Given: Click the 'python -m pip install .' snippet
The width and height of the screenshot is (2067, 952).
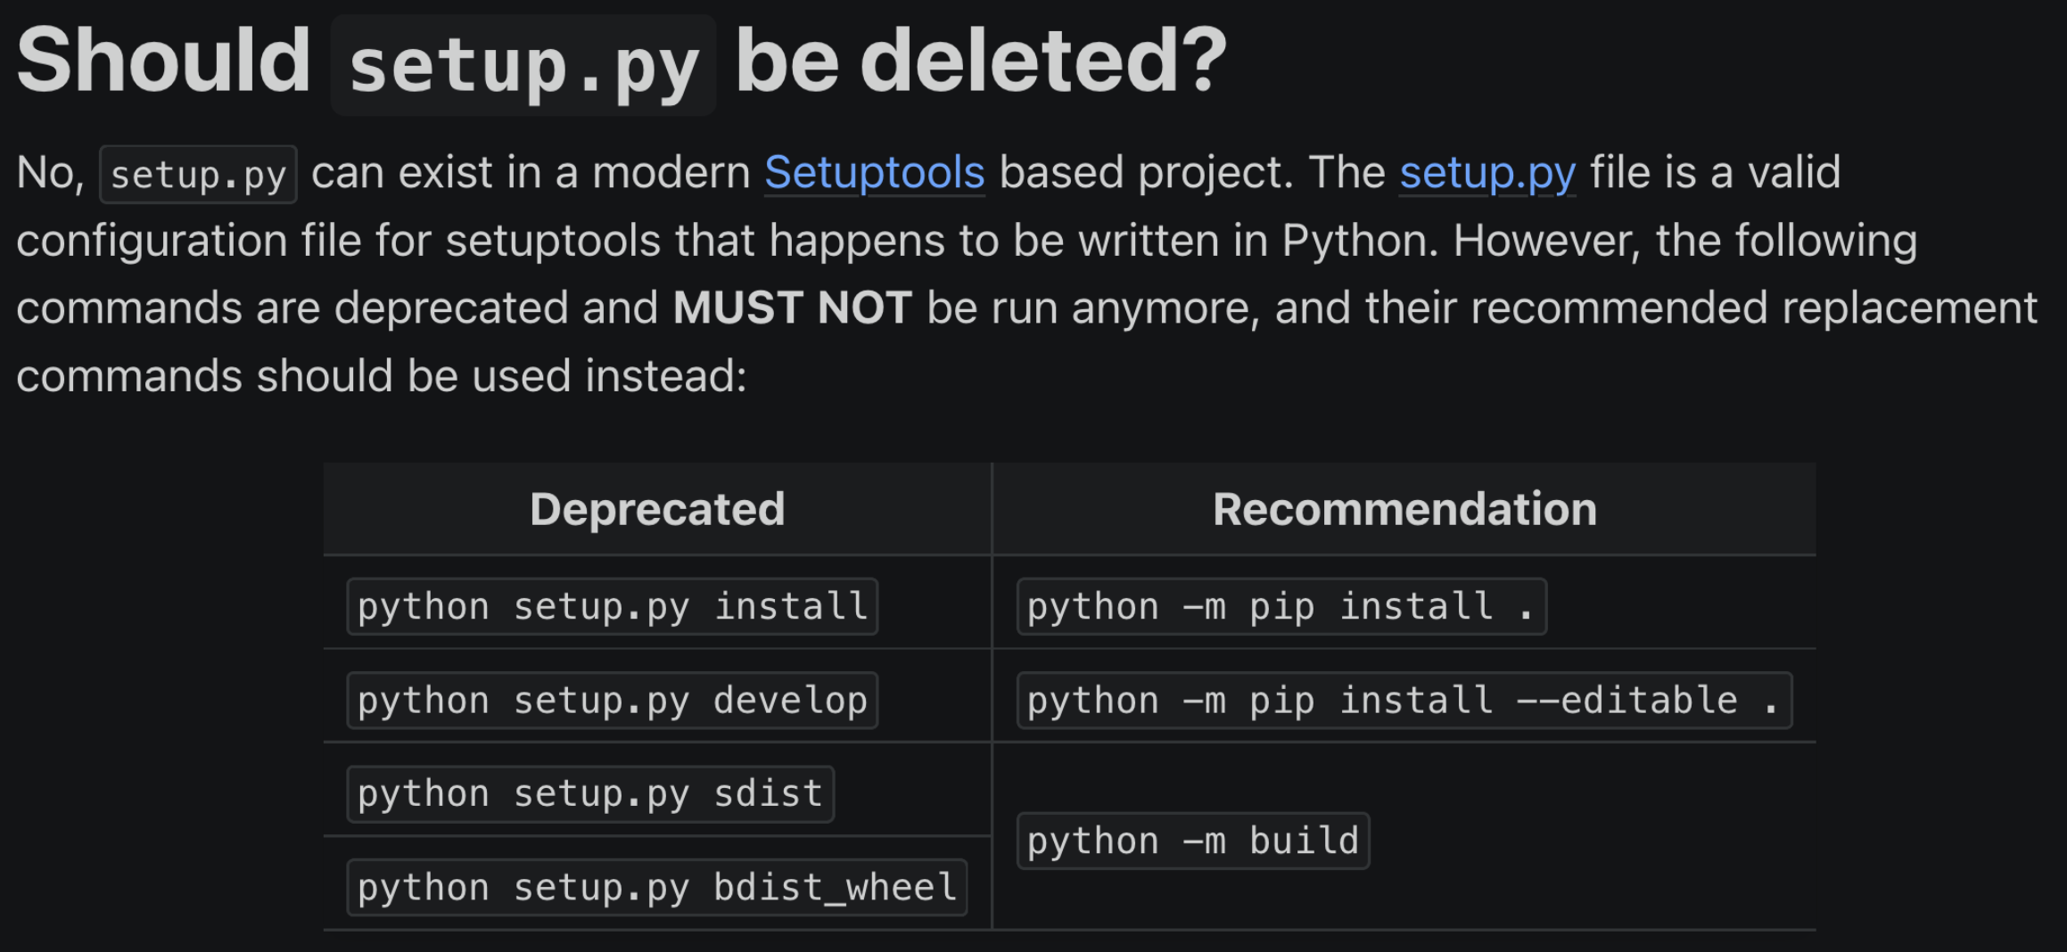Looking at the screenshot, I should (x=1281, y=607).
